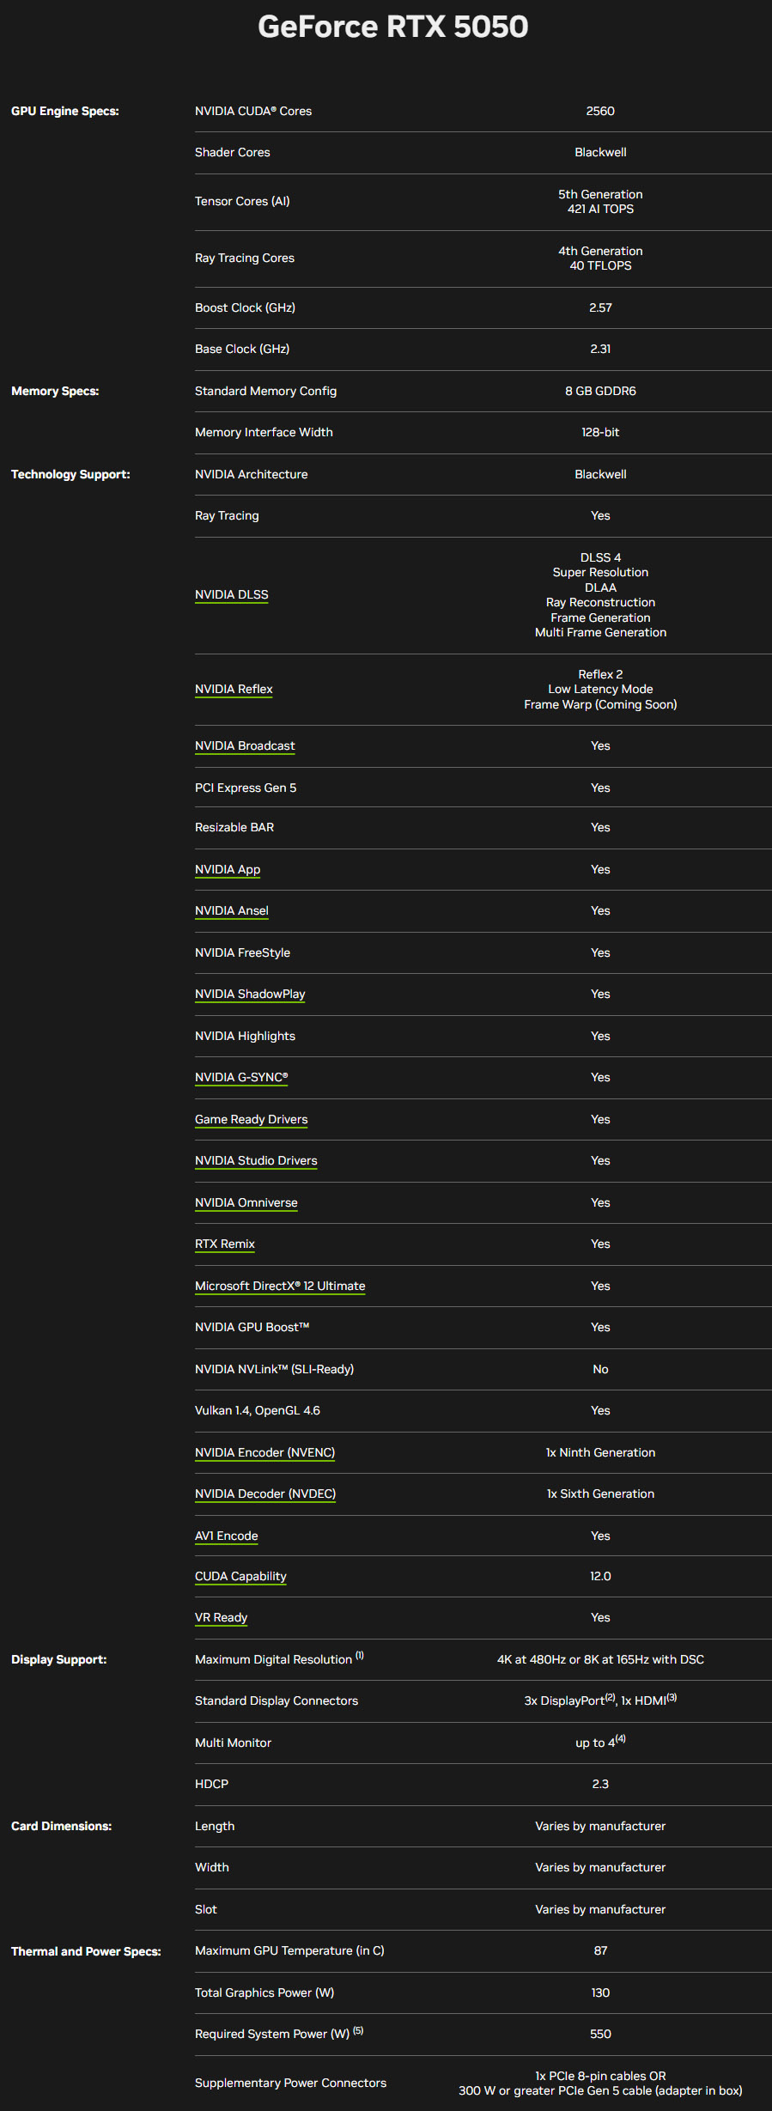The width and height of the screenshot is (772, 2111).
Task: Follow the AV1 Encode link
Action: click(226, 1536)
